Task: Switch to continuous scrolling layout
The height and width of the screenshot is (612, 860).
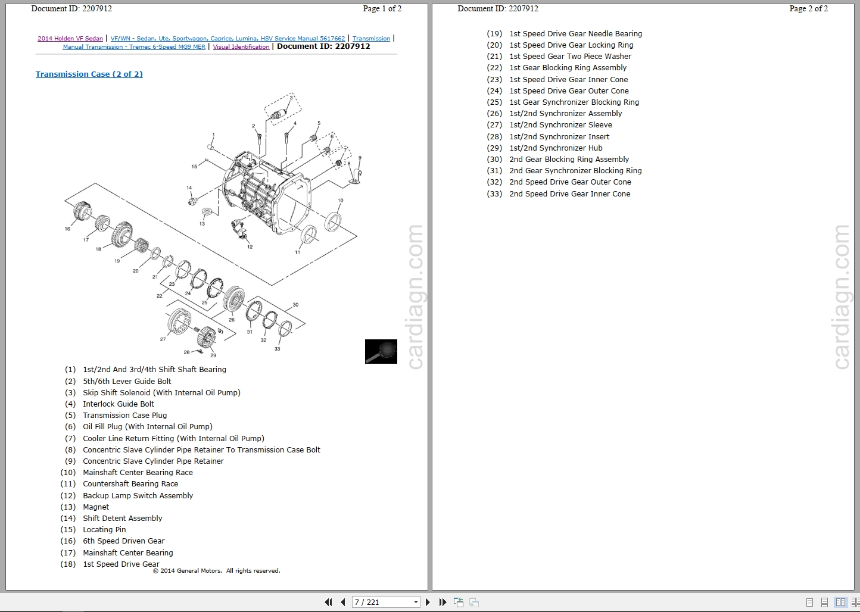Action: point(824,602)
